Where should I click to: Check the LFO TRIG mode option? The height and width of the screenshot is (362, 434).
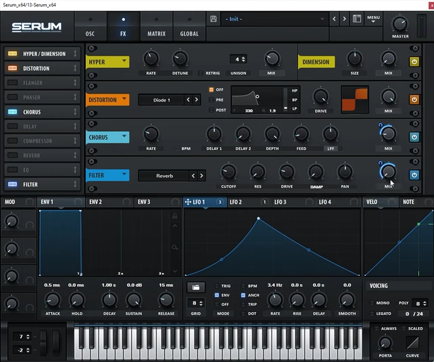(x=217, y=286)
